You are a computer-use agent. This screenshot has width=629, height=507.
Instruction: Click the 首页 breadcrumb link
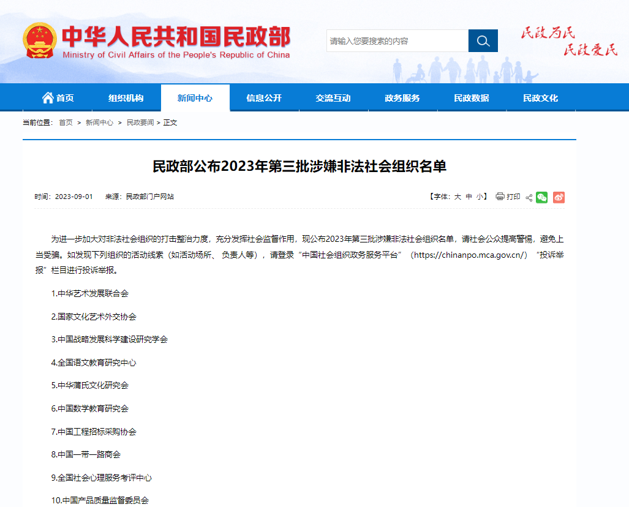65,122
